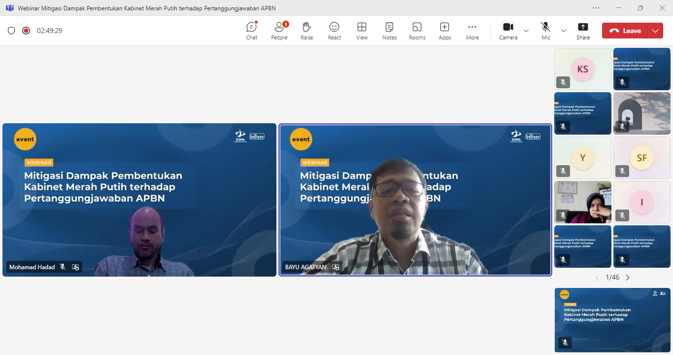
Task: Click the 1/46 page indicator
Action: coord(612,278)
